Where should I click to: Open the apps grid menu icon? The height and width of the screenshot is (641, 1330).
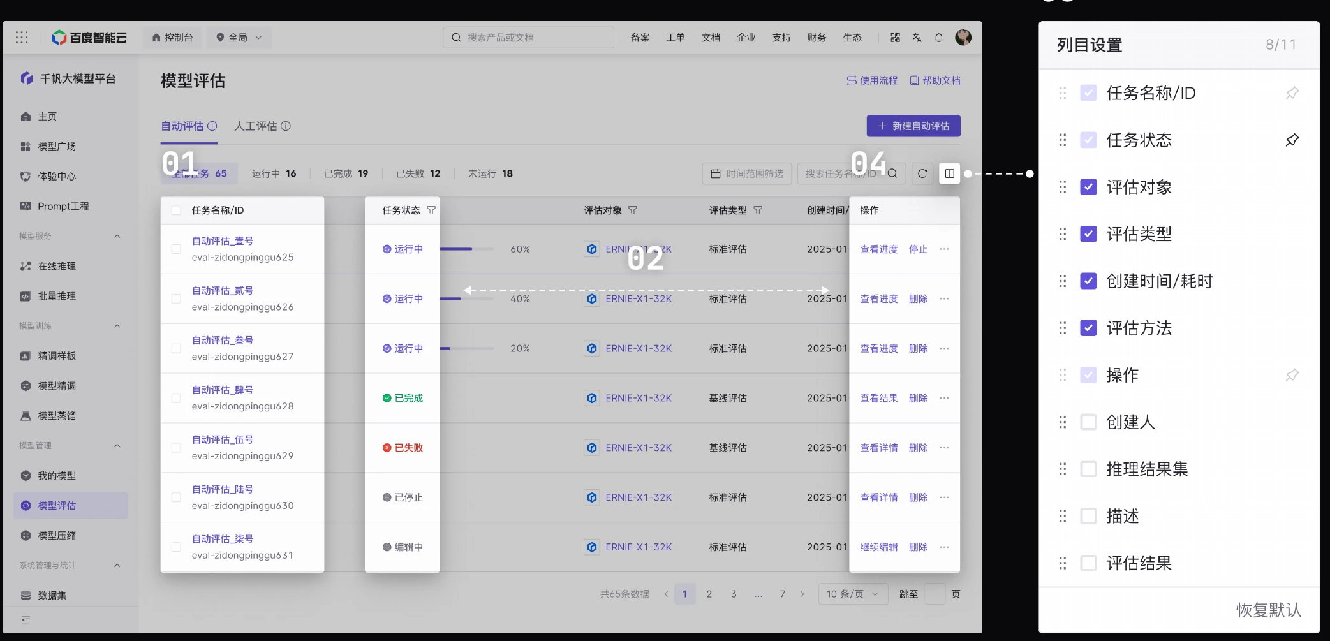[x=22, y=38]
